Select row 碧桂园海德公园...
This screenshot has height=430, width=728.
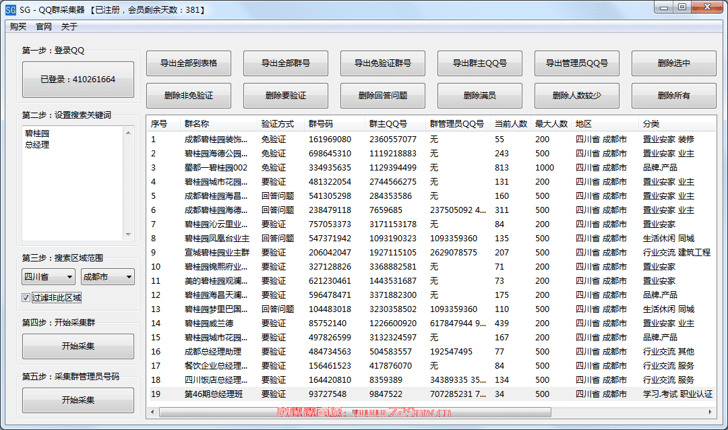[x=432, y=154]
